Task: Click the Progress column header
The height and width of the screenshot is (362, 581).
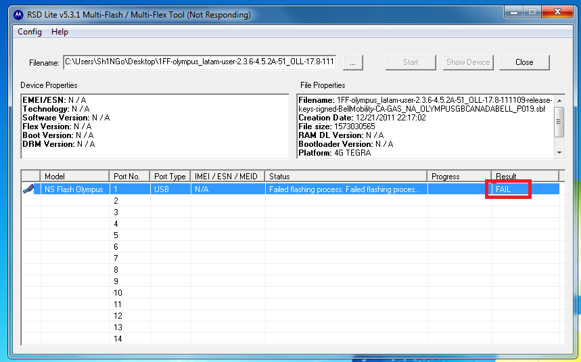Action: pyautogui.click(x=459, y=177)
